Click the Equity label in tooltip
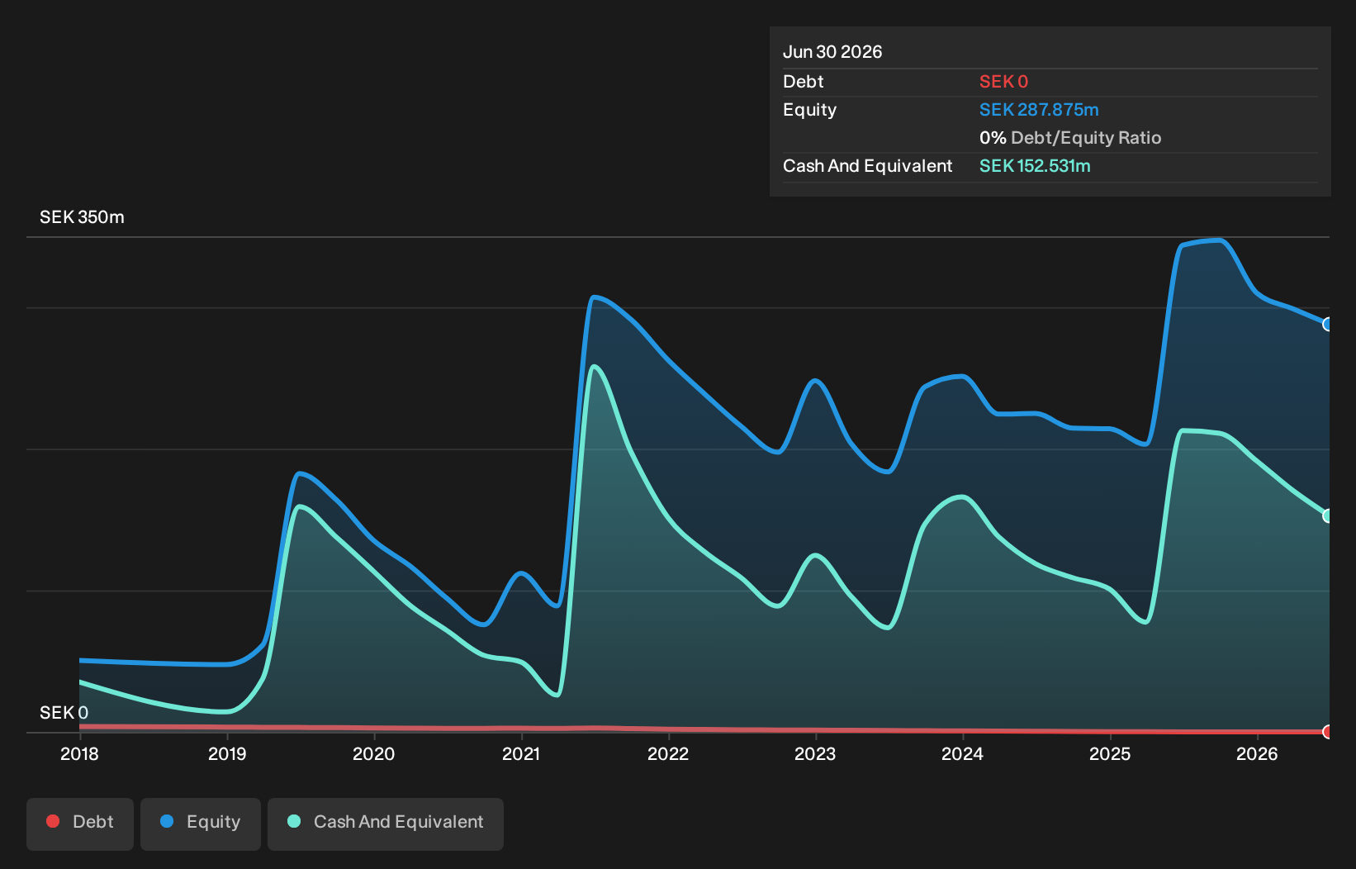 (x=809, y=110)
